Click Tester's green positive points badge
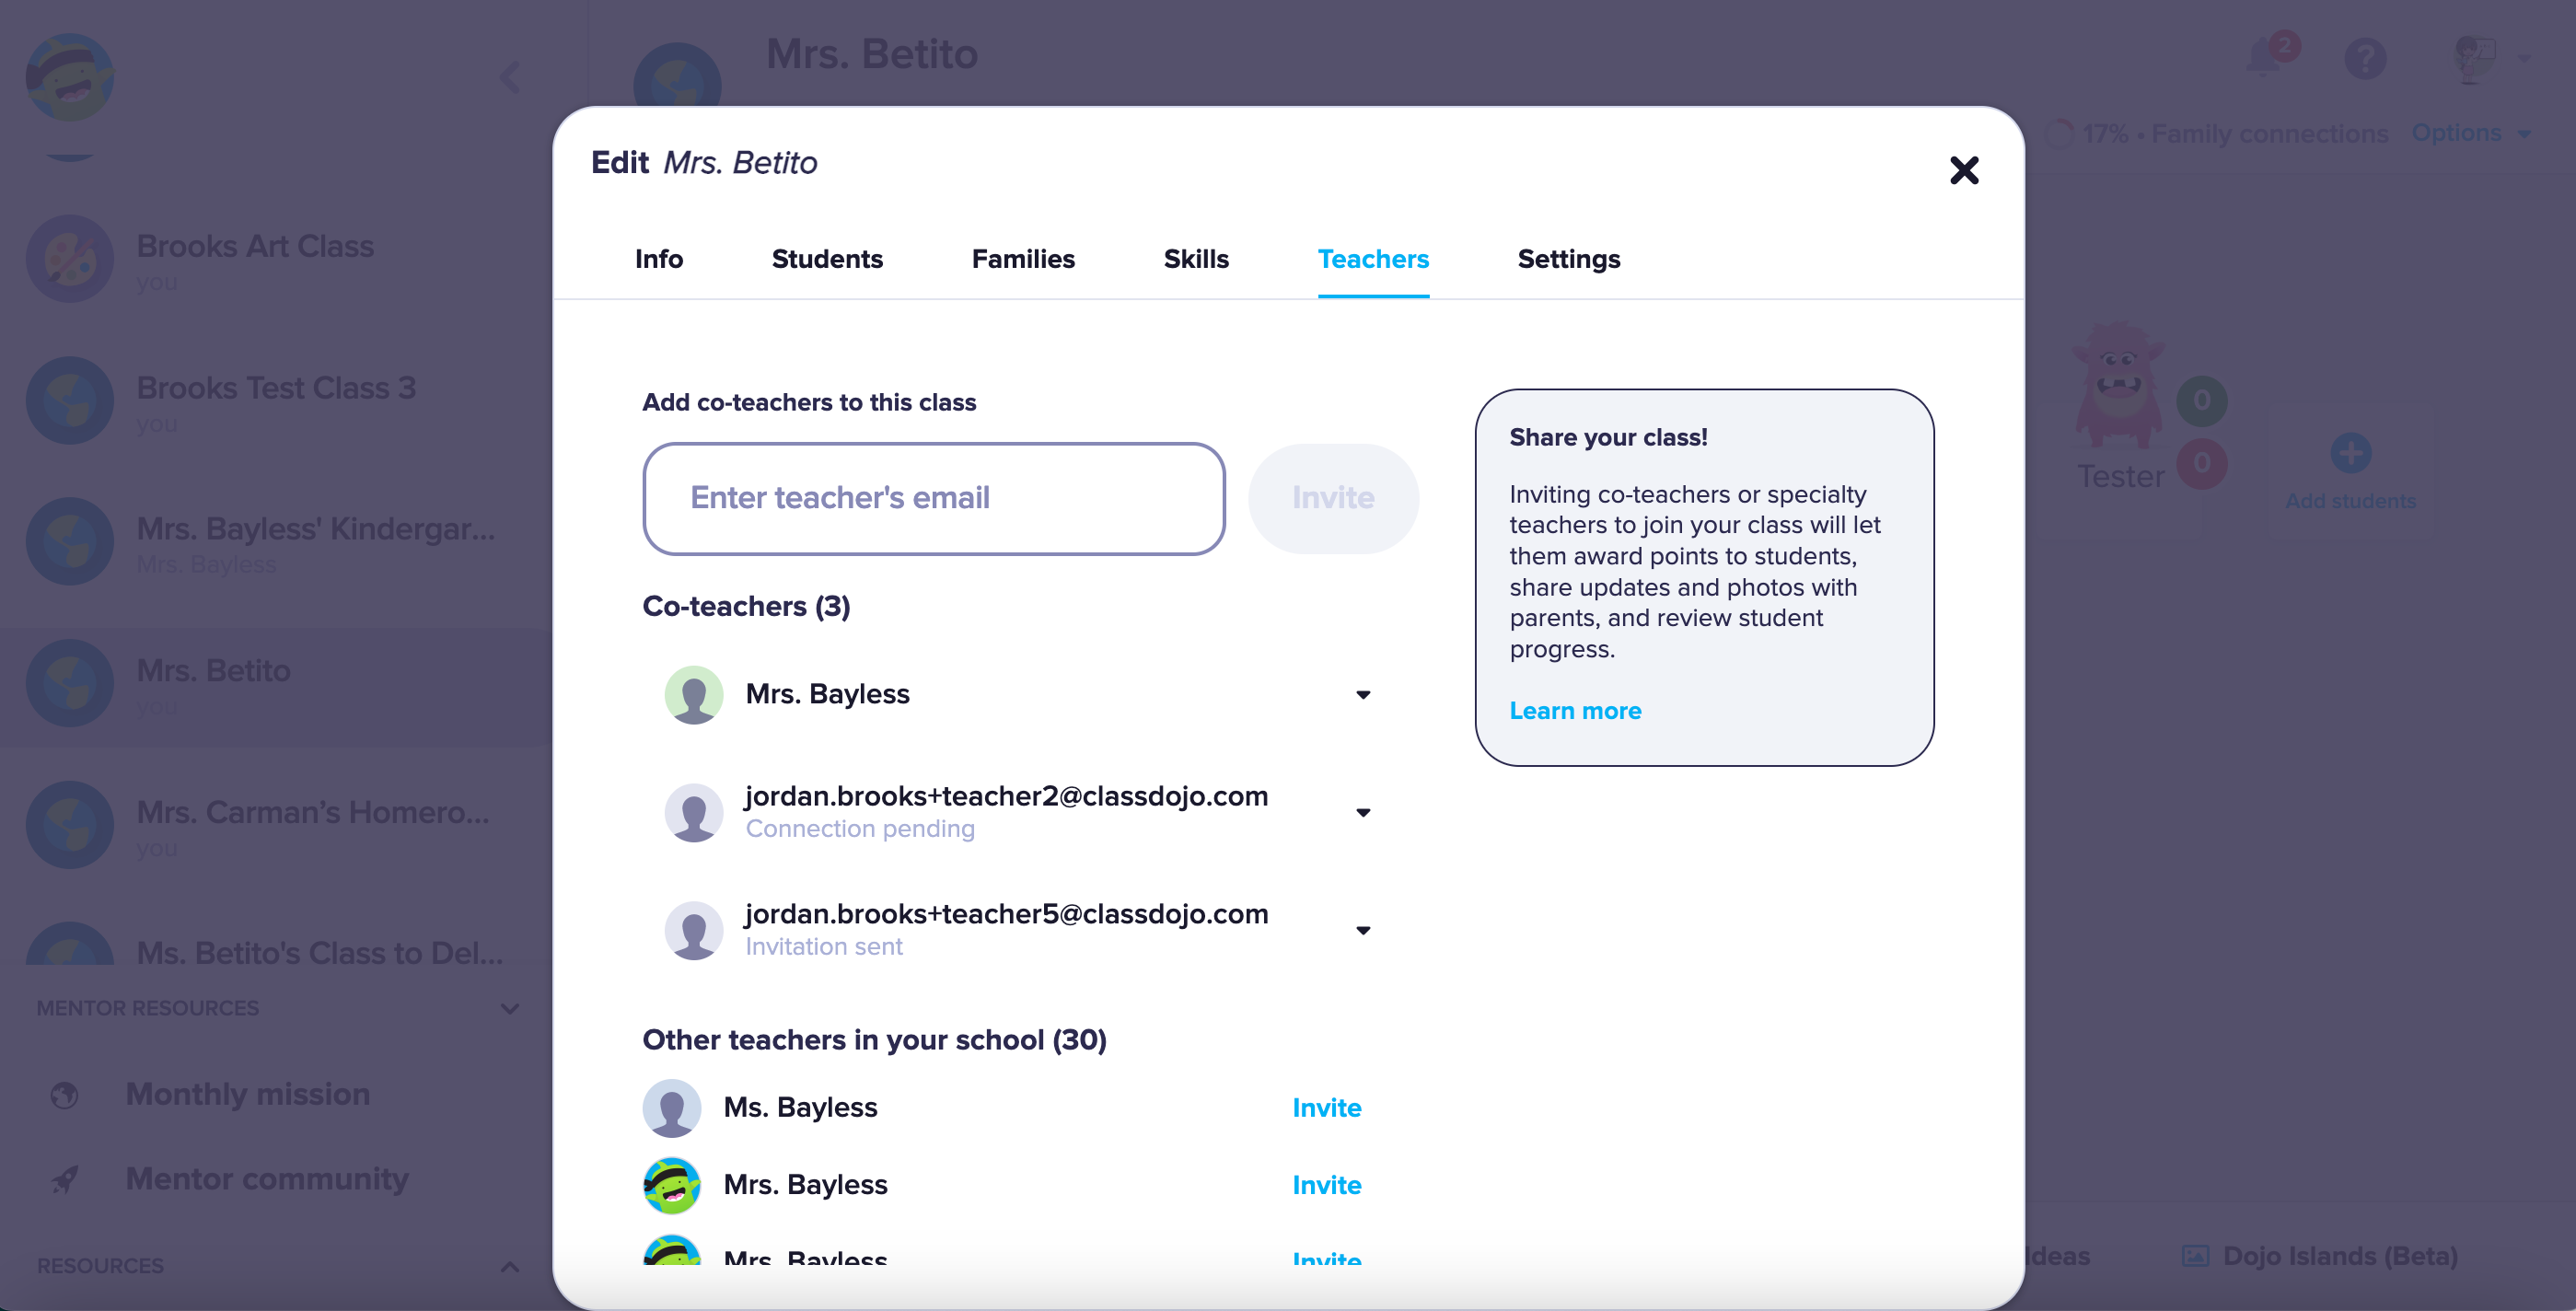The image size is (2576, 1311). coord(2201,401)
